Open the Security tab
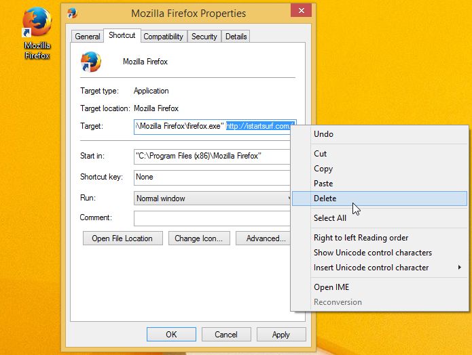Image resolution: width=472 pixels, height=355 pixels. pos(204,37)
